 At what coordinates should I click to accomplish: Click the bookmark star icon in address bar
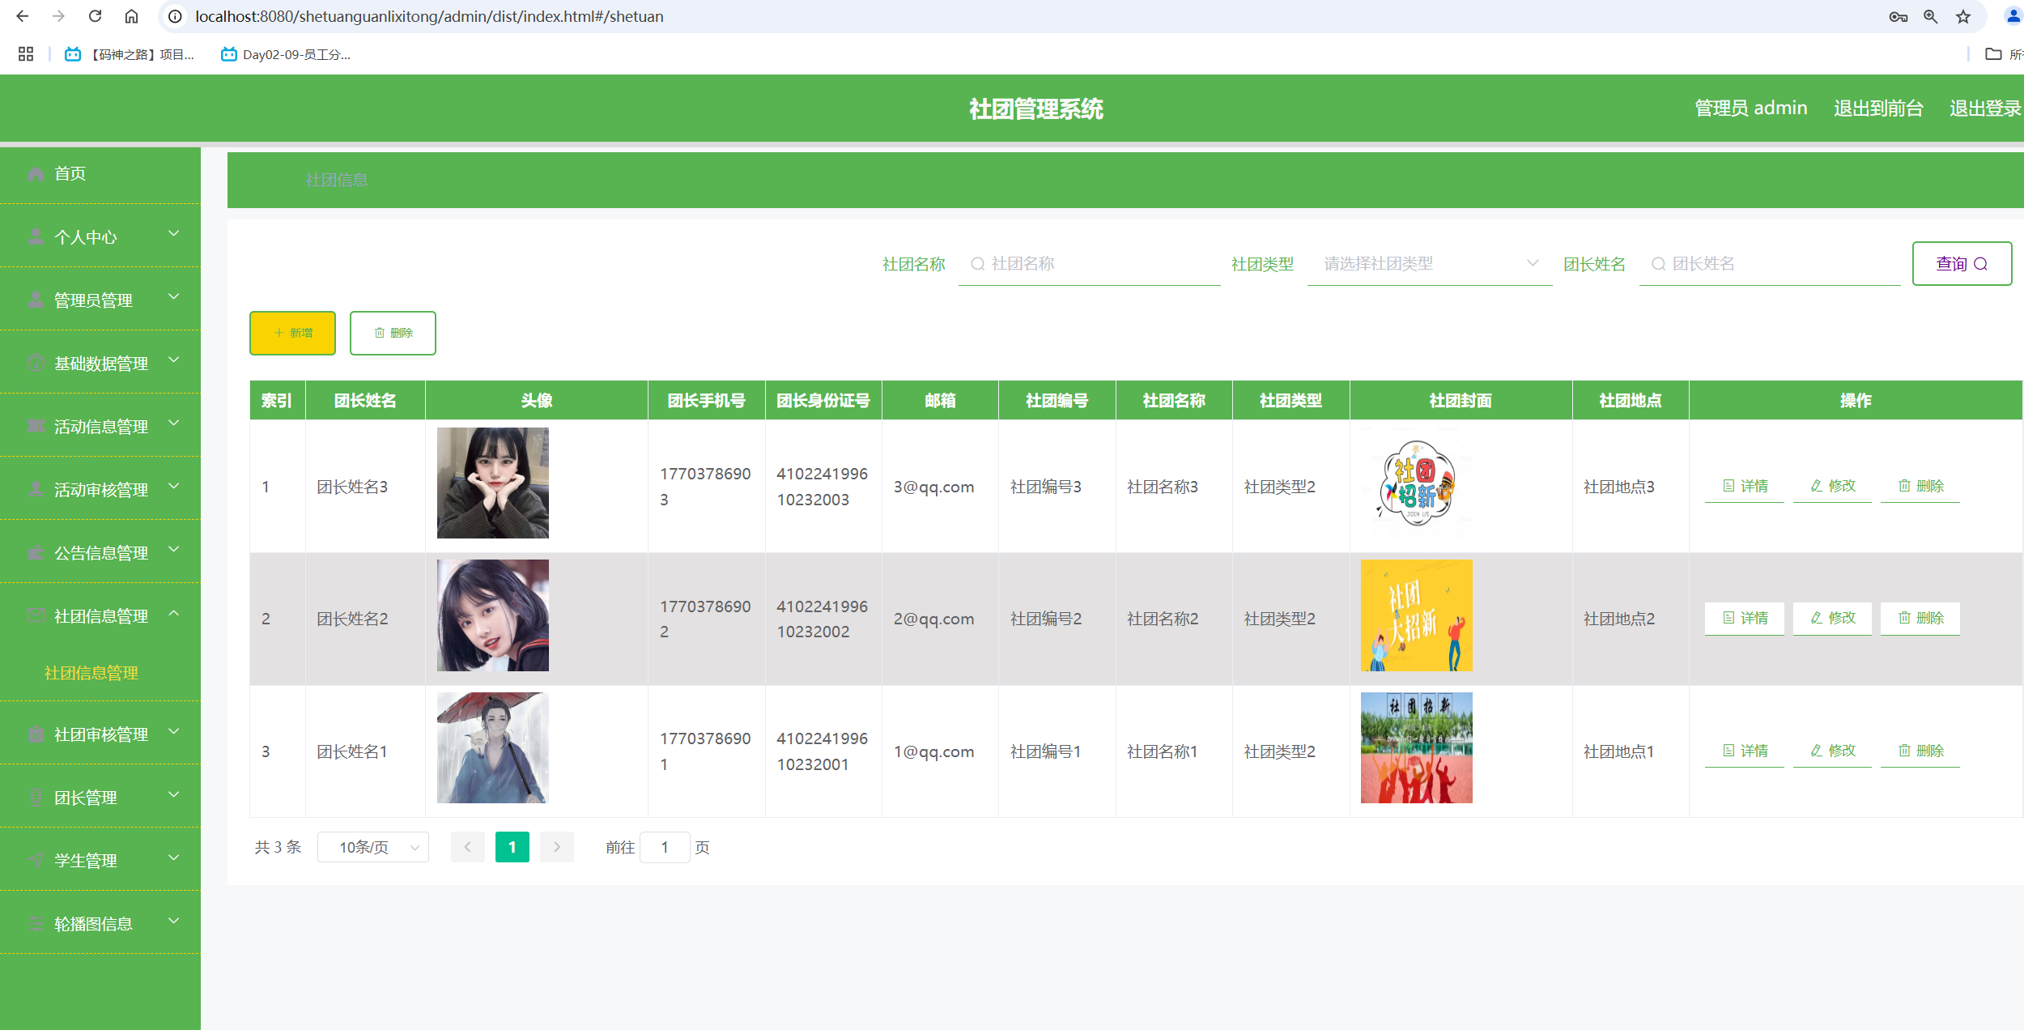1962,16
